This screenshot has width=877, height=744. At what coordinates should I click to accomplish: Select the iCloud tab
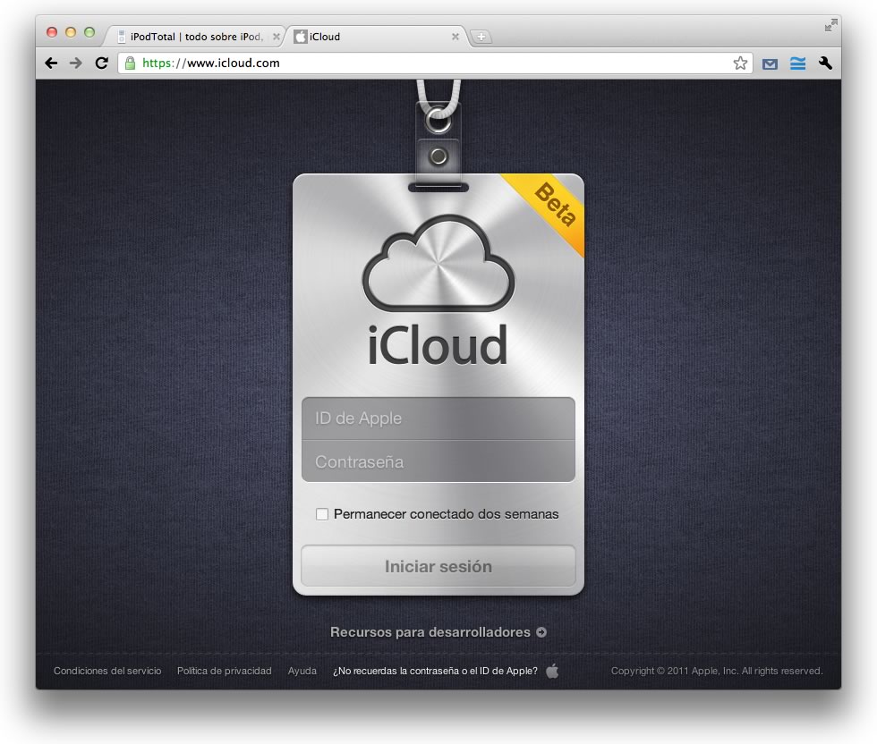[x=375, y=37]
